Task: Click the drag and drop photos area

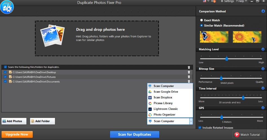Action: tap(97, 38)
